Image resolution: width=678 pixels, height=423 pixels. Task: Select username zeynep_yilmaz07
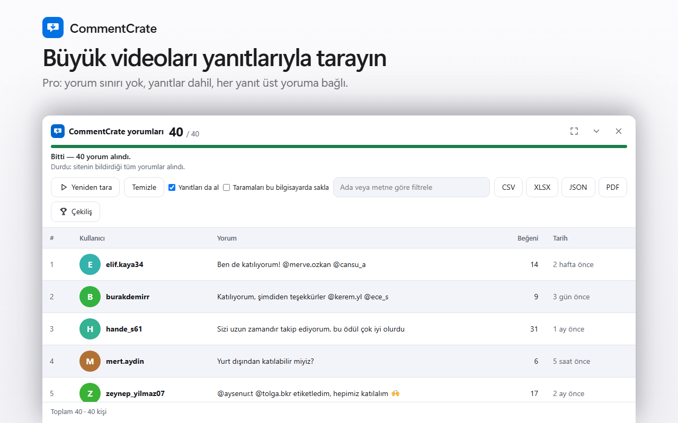135,393
